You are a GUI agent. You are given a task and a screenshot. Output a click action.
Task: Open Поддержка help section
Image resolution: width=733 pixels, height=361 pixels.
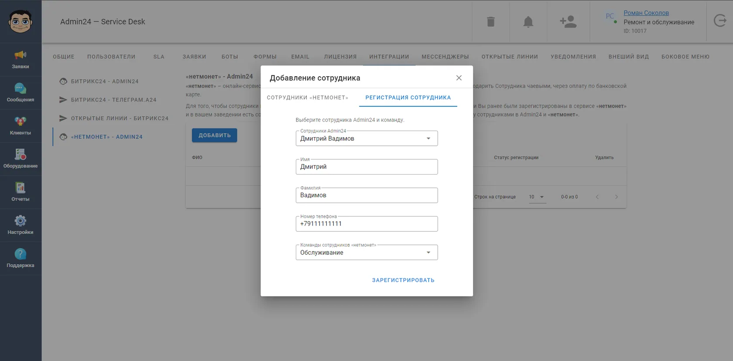tap(21, 258)
